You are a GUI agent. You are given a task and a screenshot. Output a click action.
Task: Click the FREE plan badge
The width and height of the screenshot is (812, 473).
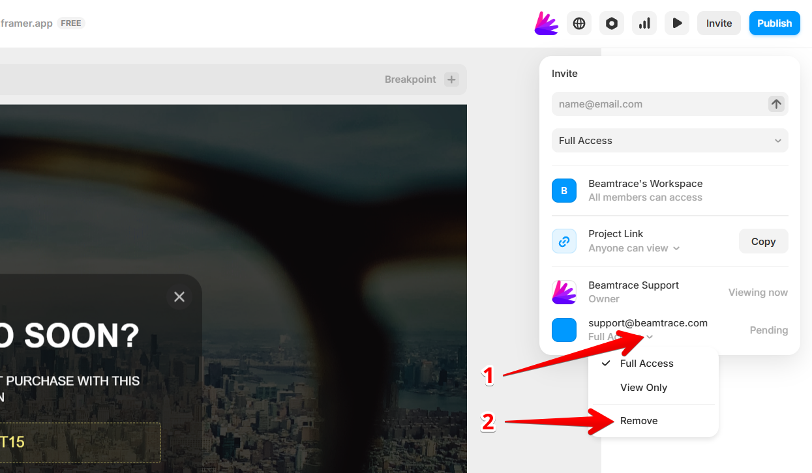coord(71,23)
